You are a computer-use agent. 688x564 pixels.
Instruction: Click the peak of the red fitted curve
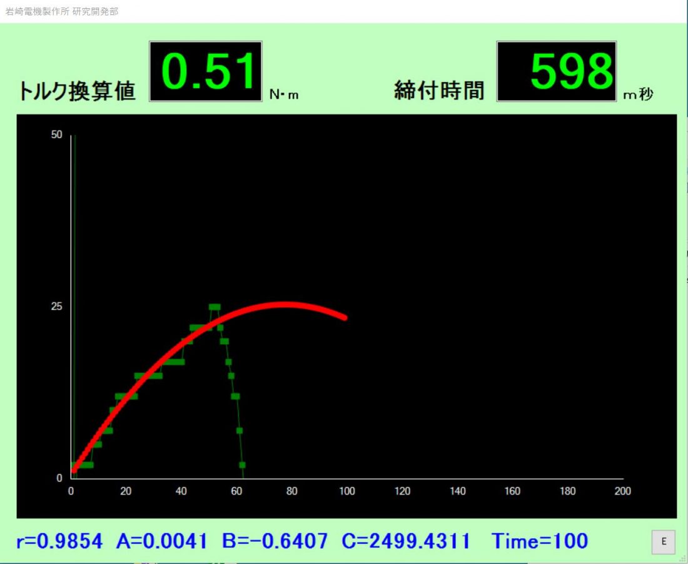(285, 305)
